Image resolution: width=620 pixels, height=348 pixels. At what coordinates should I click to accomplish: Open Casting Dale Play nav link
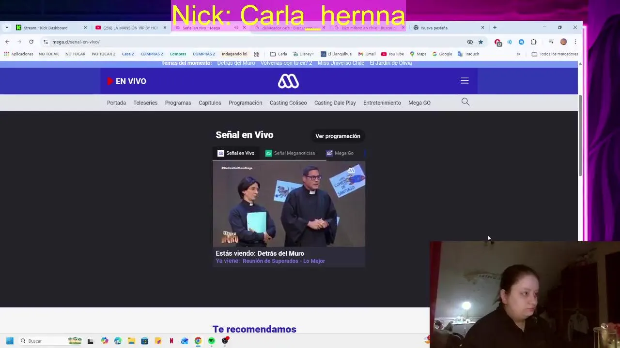(335, 102)
